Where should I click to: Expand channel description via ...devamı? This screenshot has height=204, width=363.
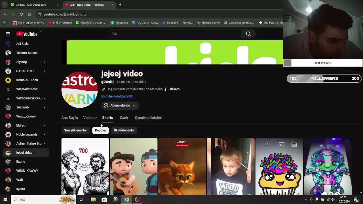(174, 89)
